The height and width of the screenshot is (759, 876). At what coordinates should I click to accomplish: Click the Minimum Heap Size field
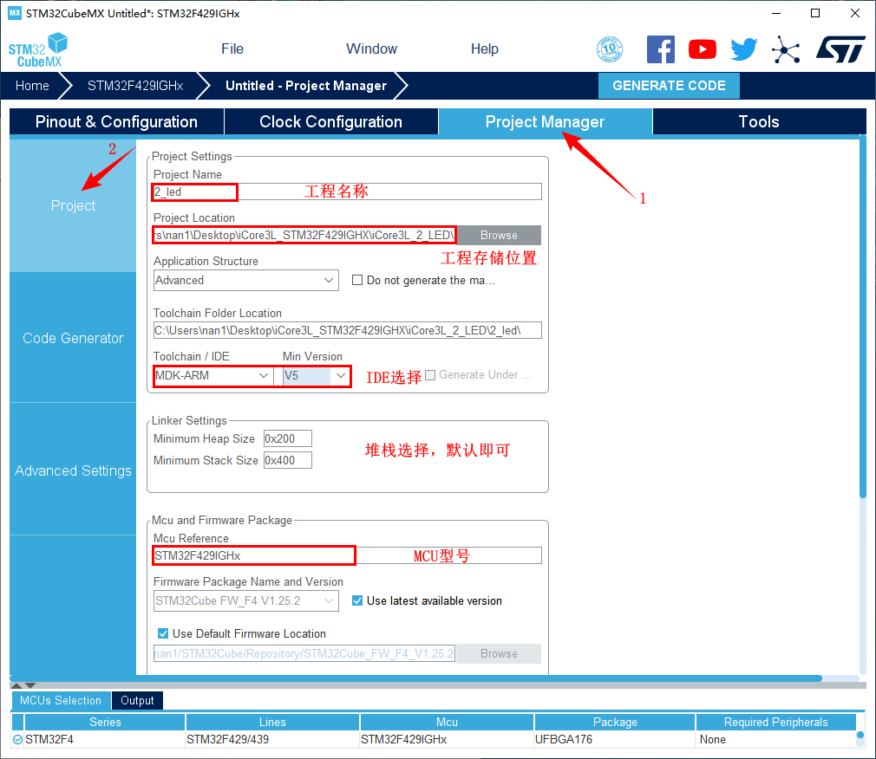287,438
